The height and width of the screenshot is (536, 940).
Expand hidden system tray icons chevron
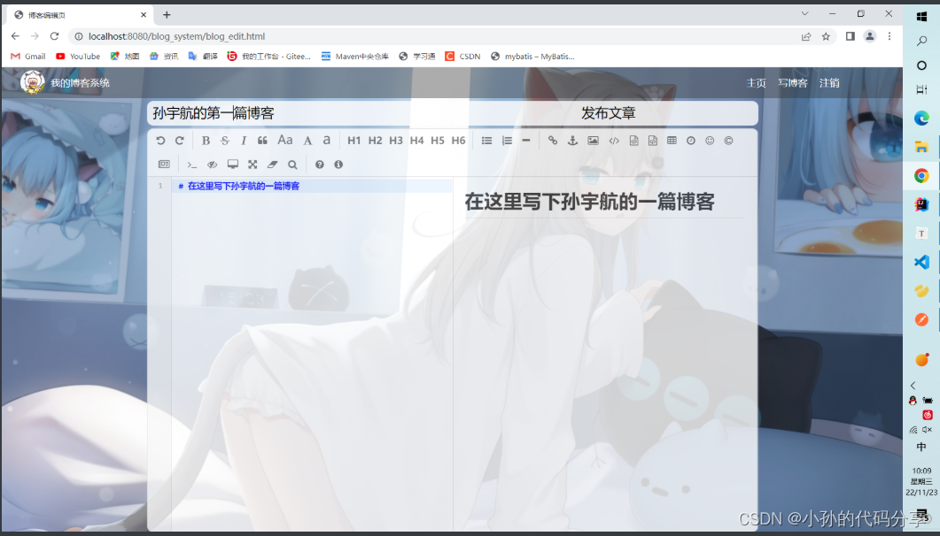click(913, 386)
